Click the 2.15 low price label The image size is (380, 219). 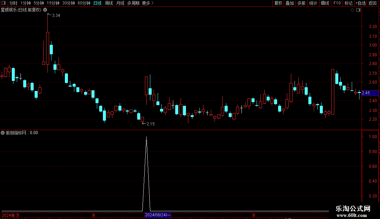pyautogui.click(x=151, y=124)
